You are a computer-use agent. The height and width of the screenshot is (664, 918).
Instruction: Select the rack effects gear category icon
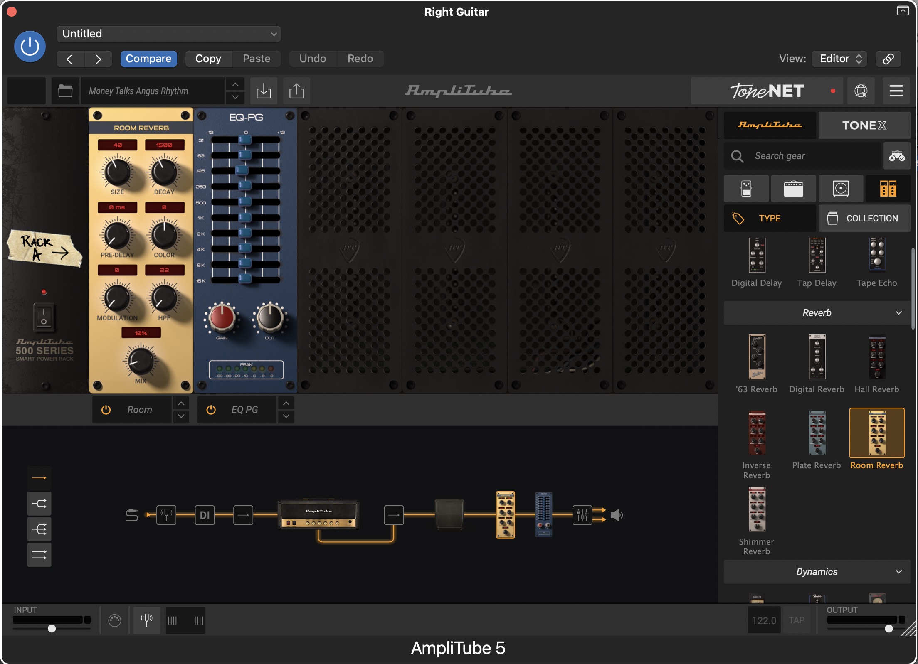888,189
